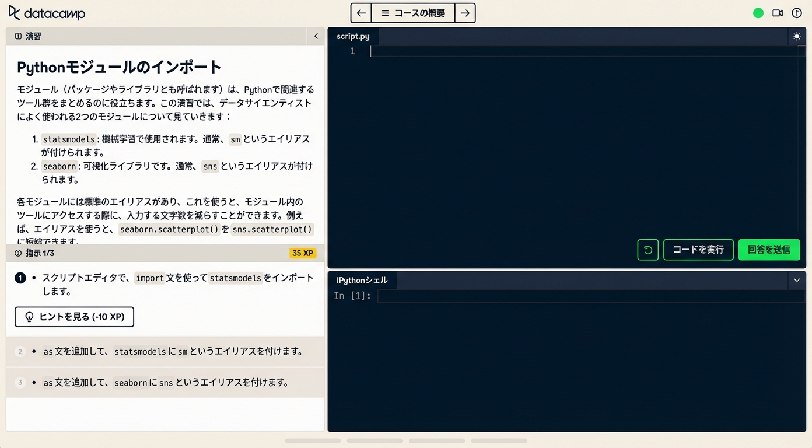Viewport: 812px width, 448px height.
Task: Toggle editor light/dark theme sun icon
Action: pos(797,36)
